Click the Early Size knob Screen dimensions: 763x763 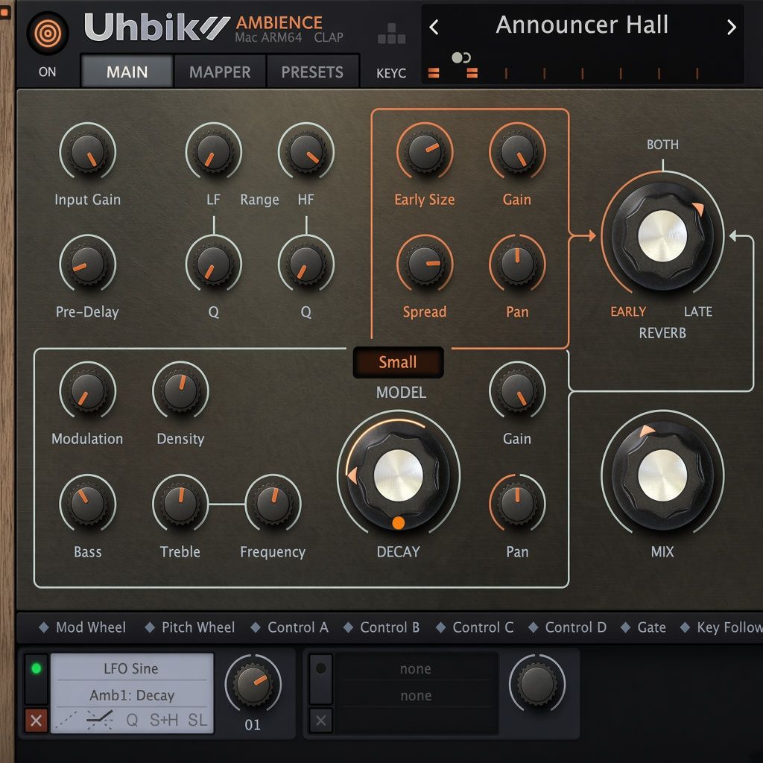click(425, 151)
